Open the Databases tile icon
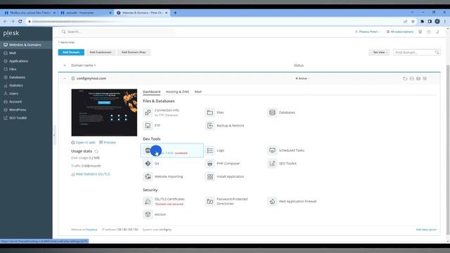The width and height of the screenshot is (450, 253). 272,112
